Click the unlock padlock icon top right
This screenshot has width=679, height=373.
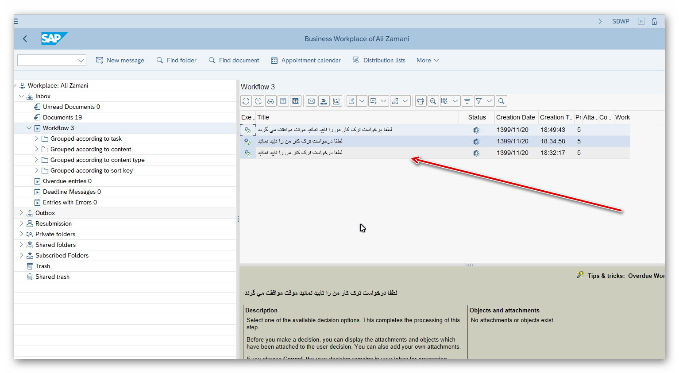654,21
